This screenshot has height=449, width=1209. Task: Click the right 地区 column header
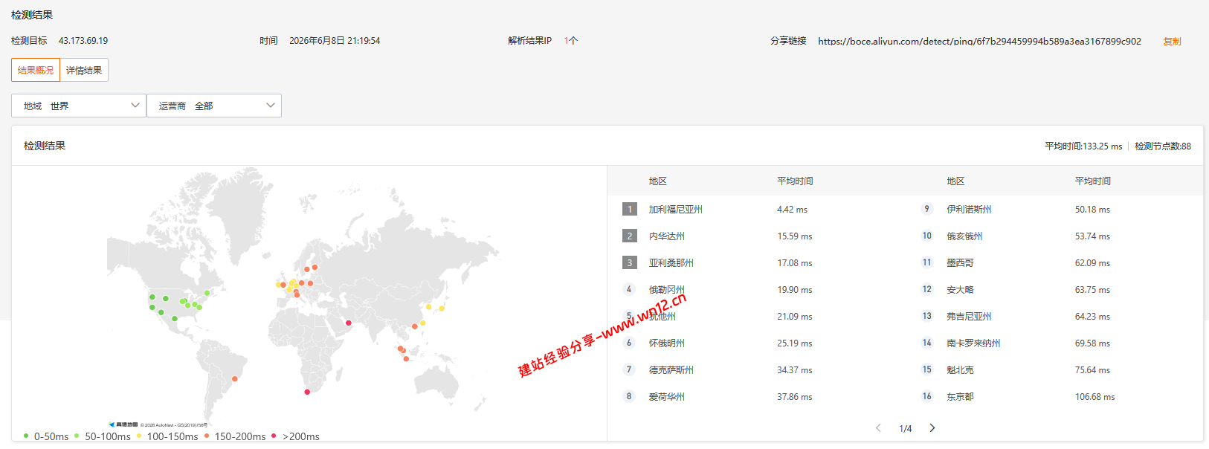955,181
